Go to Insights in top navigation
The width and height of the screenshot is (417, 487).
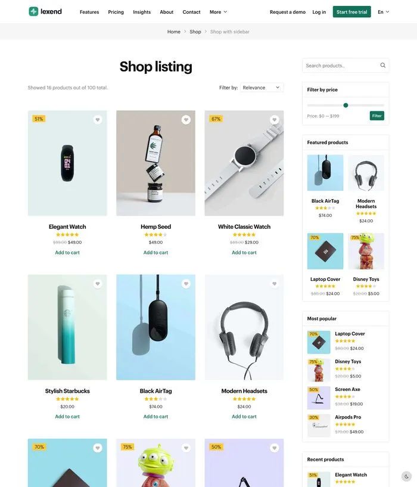tap(142, 12)
